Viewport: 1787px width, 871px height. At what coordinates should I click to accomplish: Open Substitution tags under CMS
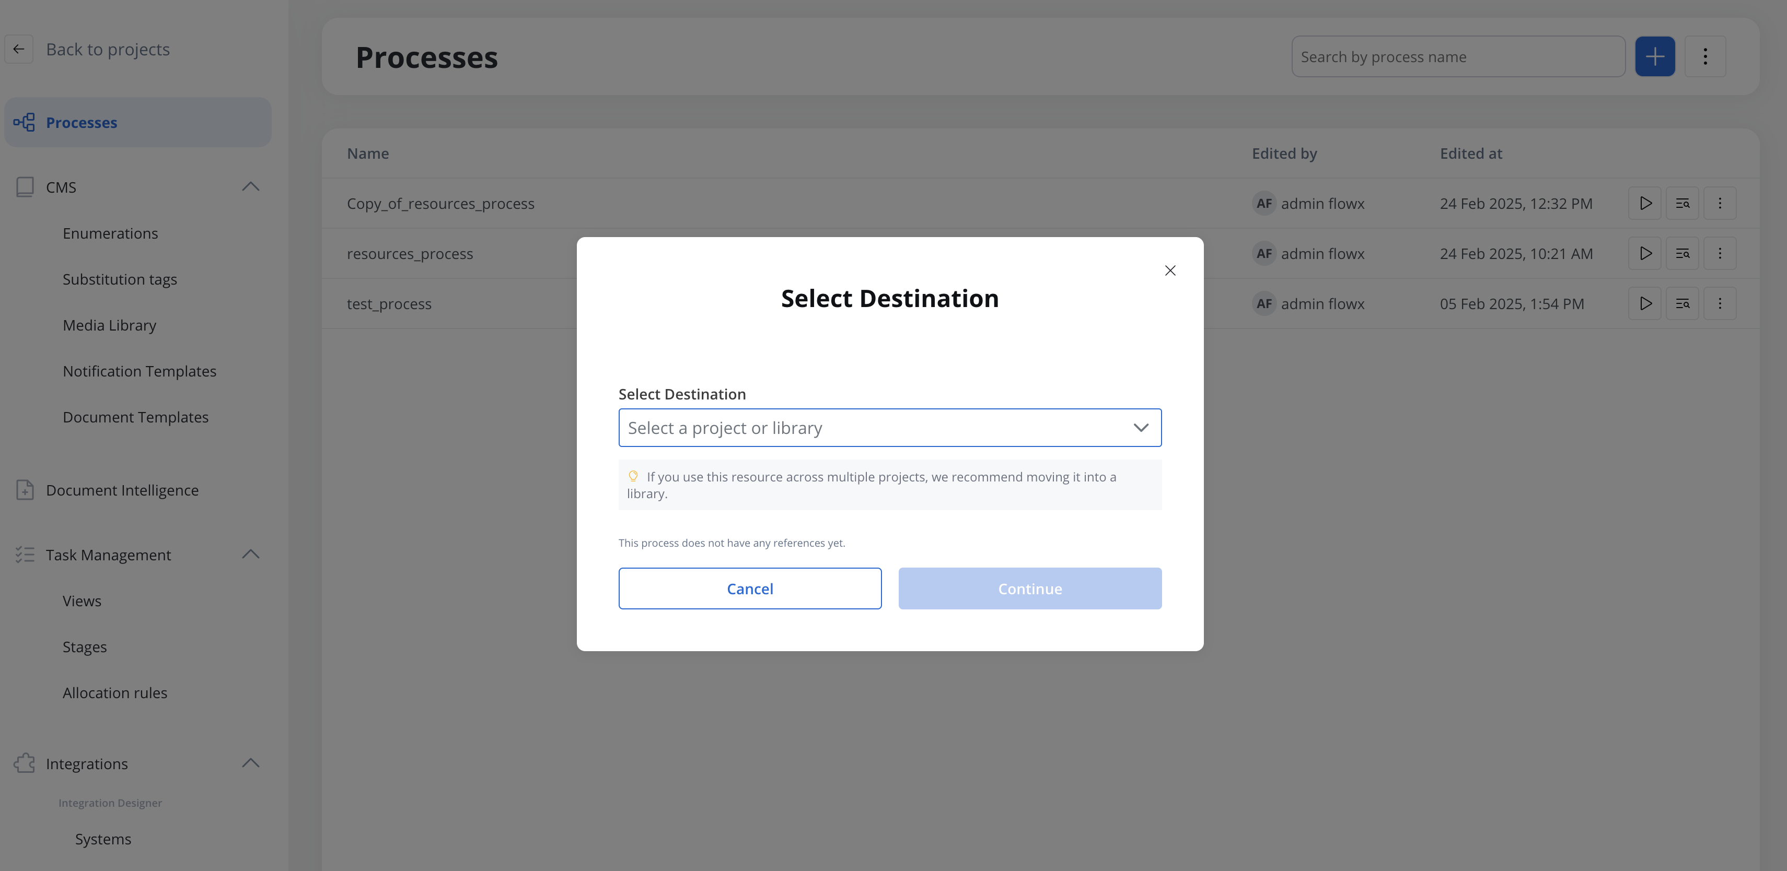coord(120,279)
